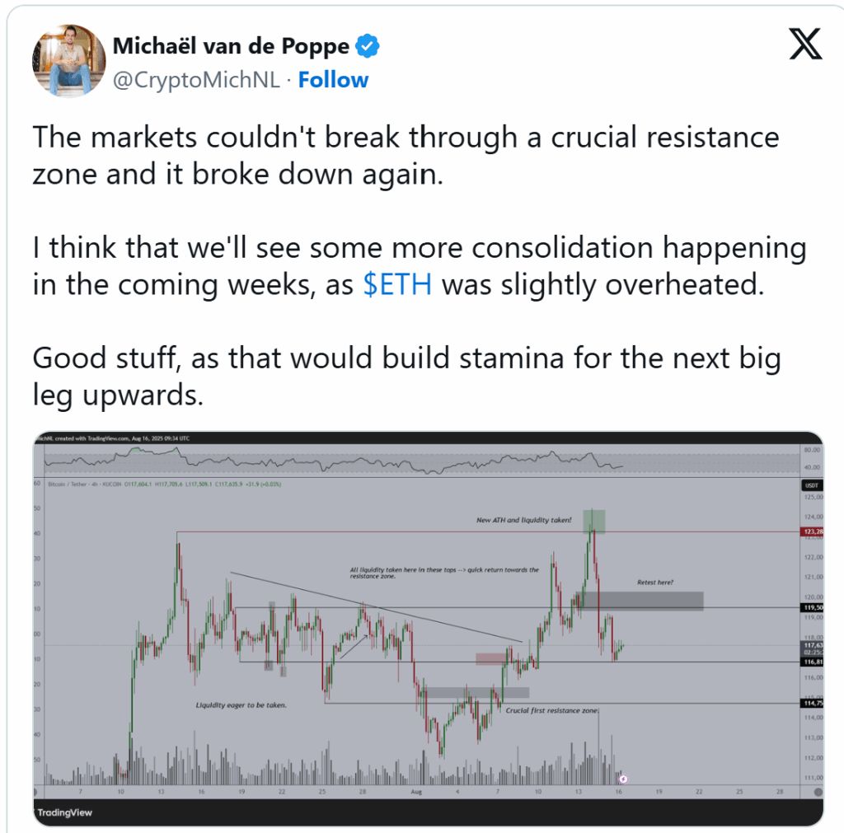The height and width of the screenshot is (833, 844).
Task: Click the TradingView logo under the chart
Action: (x=64, y=812)
